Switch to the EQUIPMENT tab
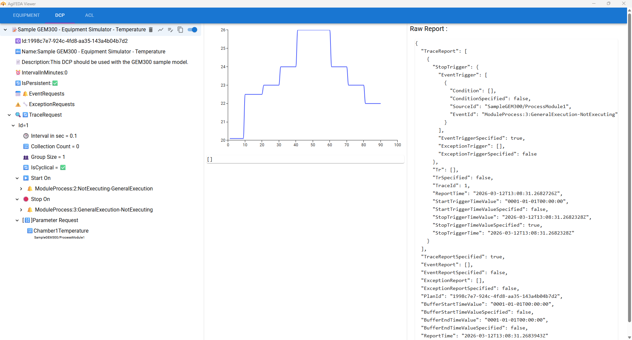The image size is (632, 340). point(26,15)
